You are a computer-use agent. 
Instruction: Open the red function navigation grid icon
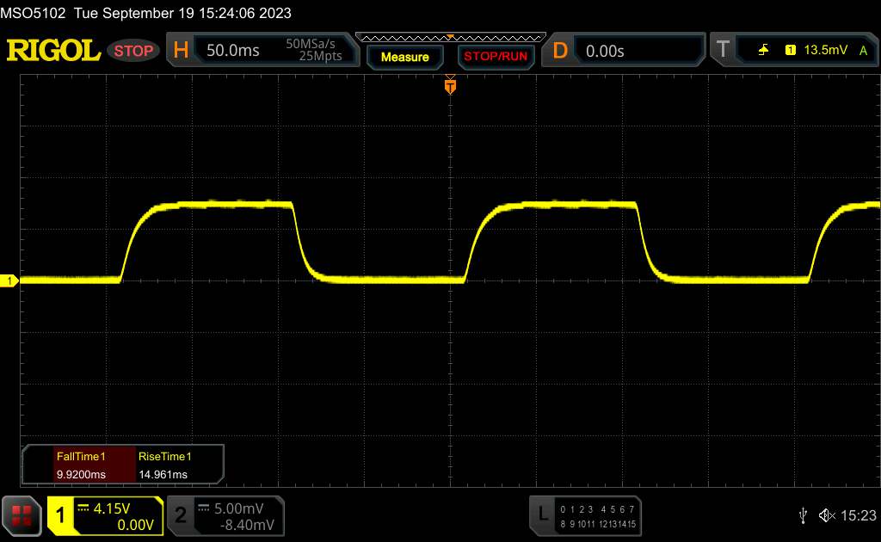[22, 515]
